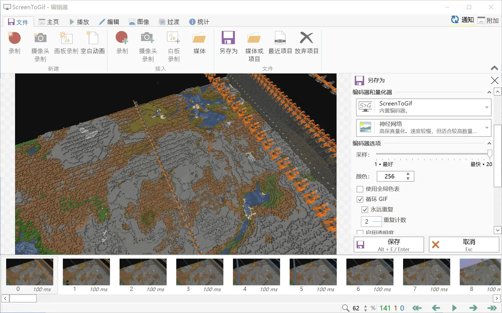Go to previous frame arrow
The height and width of the screenshot is (313, 502).
[436, 308]
